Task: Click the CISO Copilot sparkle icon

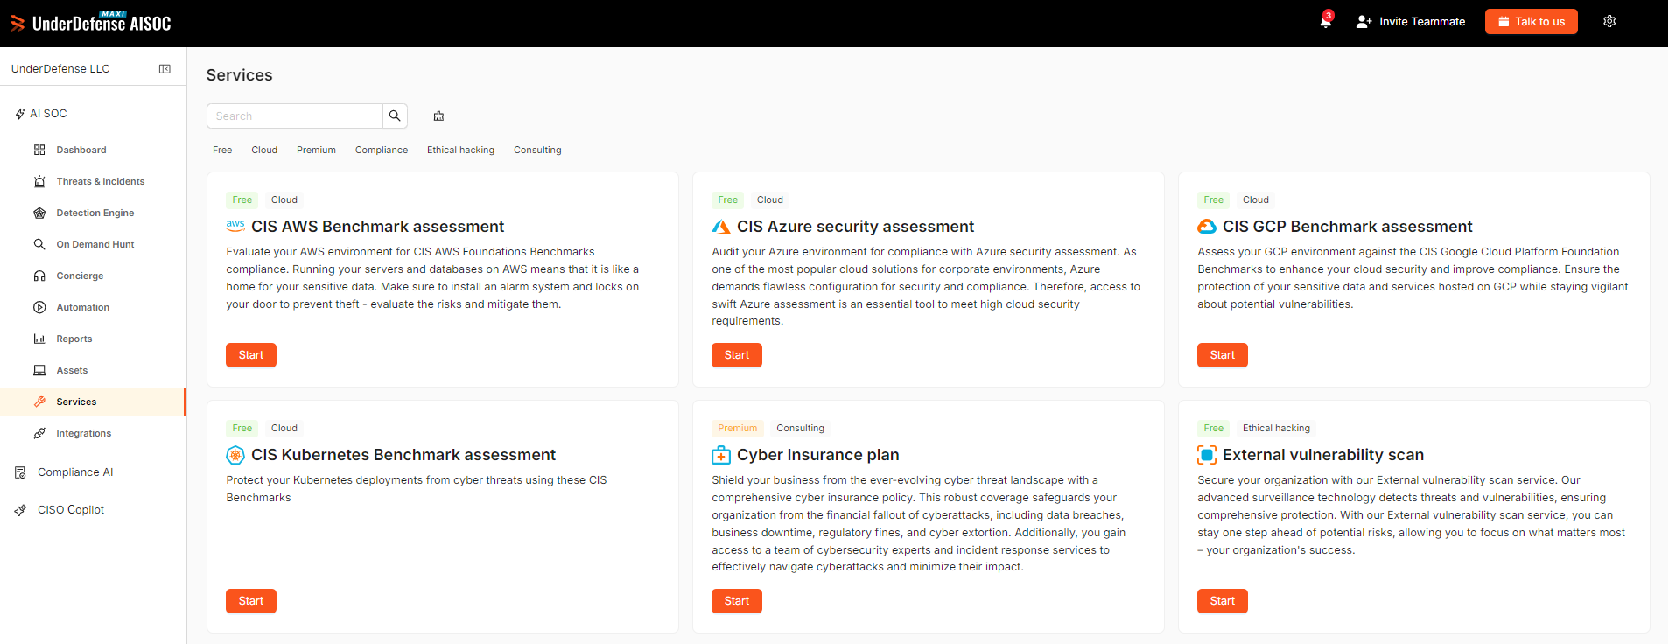Action: [x=20, y=510]
